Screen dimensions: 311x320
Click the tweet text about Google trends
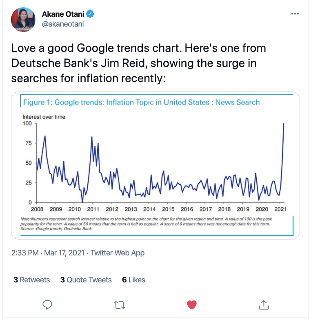pyautogui.click(x=139, y=63)
